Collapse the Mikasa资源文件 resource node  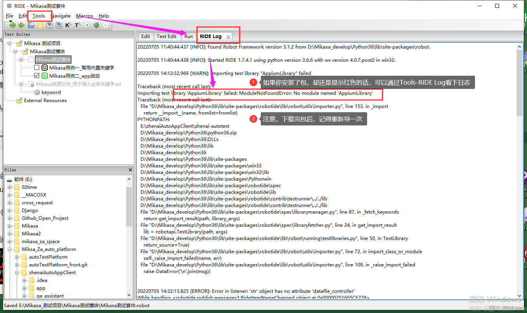click(22, 84)
